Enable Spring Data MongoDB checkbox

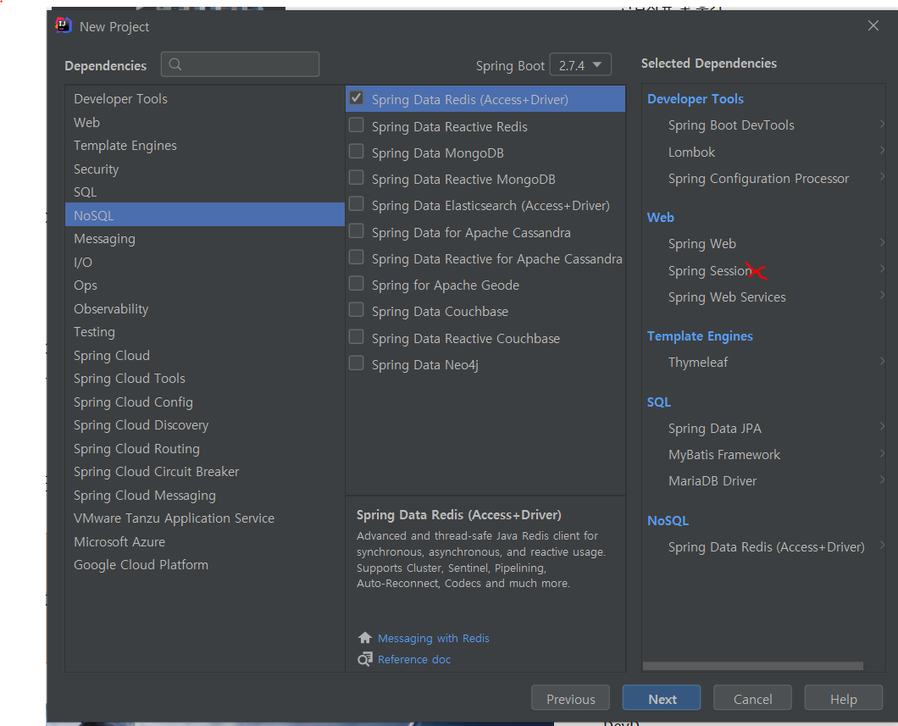(x=356, y=152)
